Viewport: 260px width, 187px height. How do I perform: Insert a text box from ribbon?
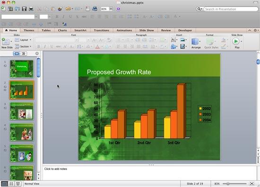[x=173, y=40]
